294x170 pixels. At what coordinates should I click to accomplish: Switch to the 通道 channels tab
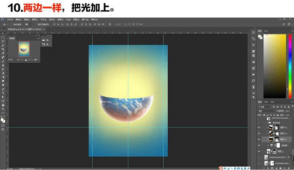266,102
